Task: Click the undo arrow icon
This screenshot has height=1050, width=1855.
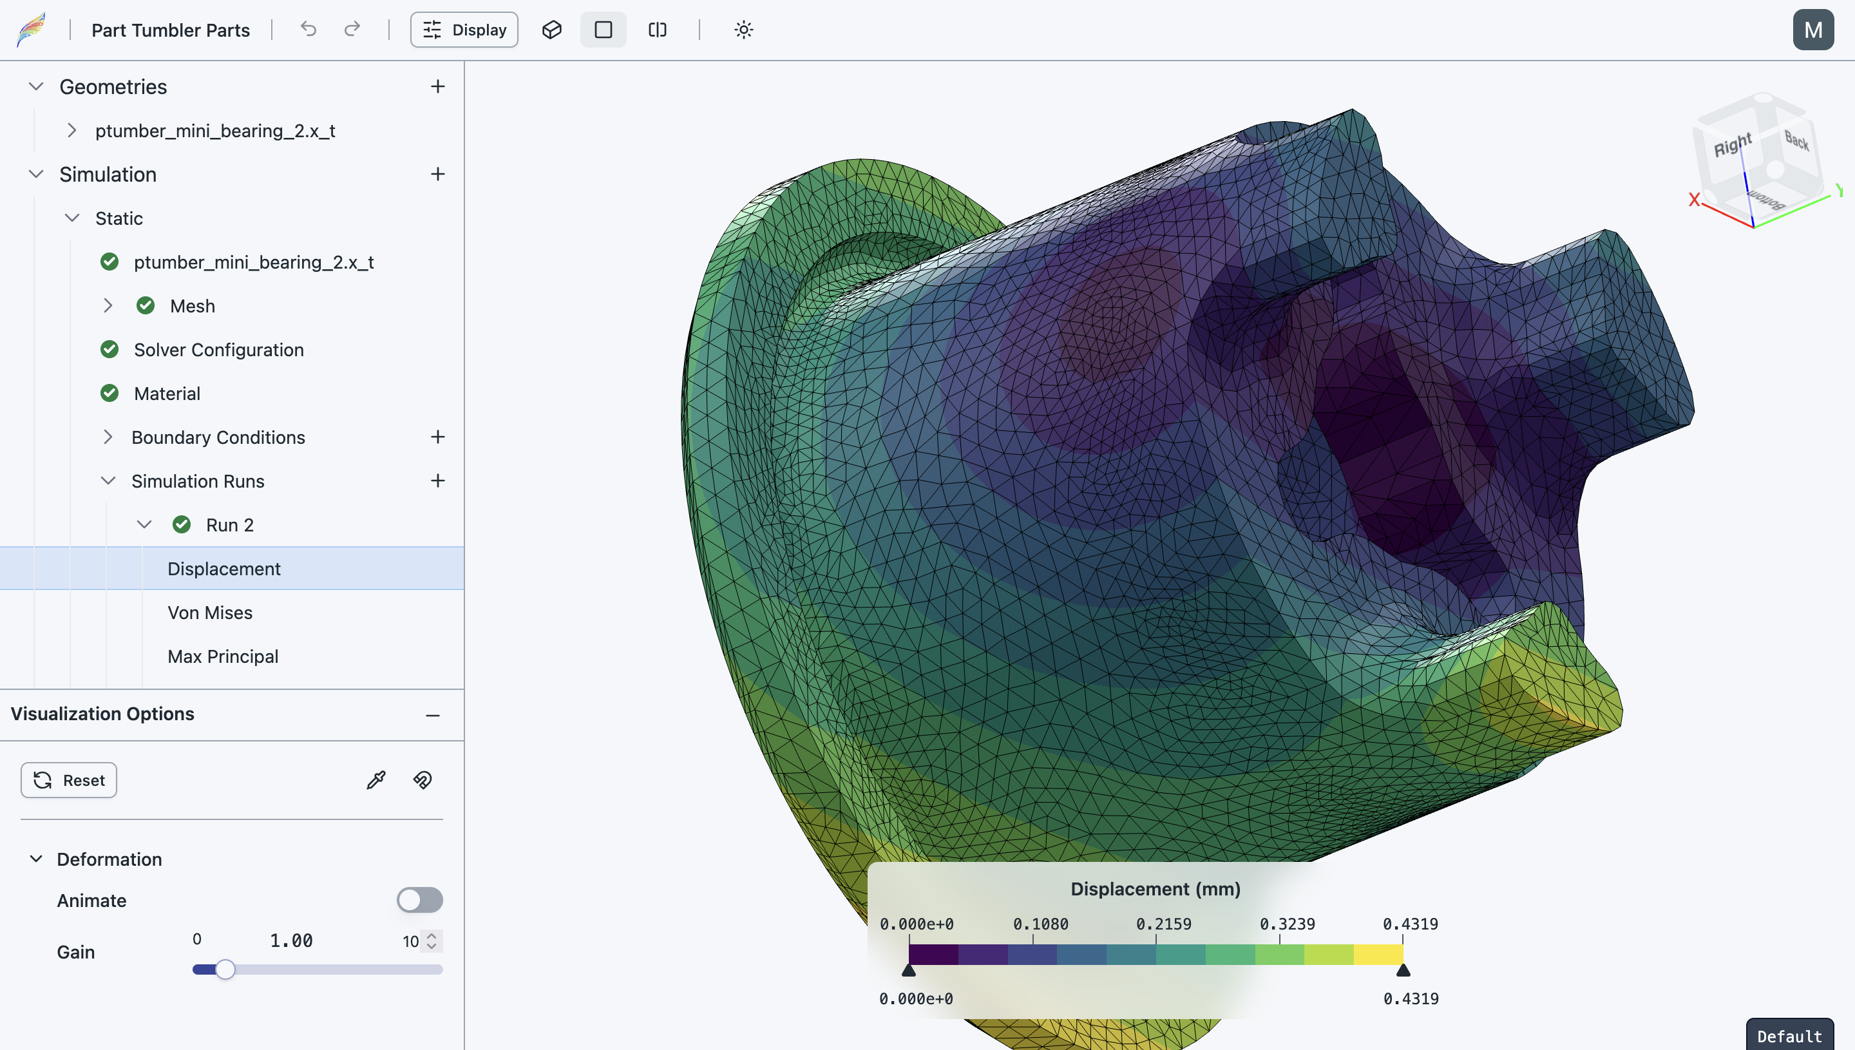Action: (308, 30)
